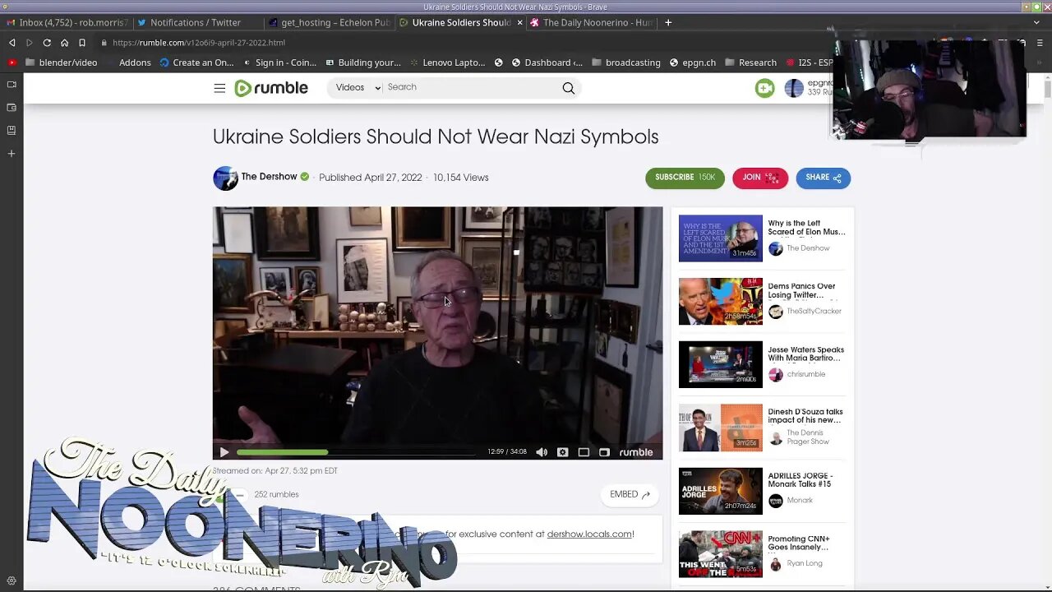1052x592 pixels.
Task: Click the magnifier search icon
Action: click(x=568, y=88)
